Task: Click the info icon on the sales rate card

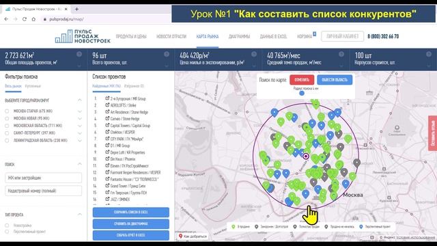Action: [341, 54]
